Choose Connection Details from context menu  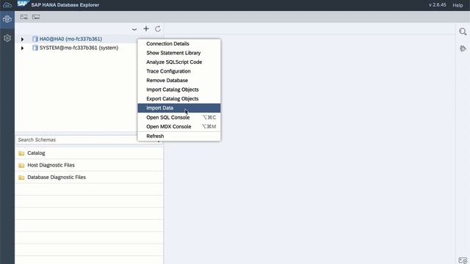(x=179, y=44)
